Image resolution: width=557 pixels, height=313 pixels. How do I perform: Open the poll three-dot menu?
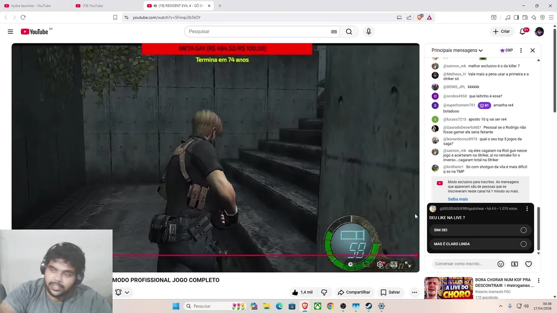(x=527, y=209)
